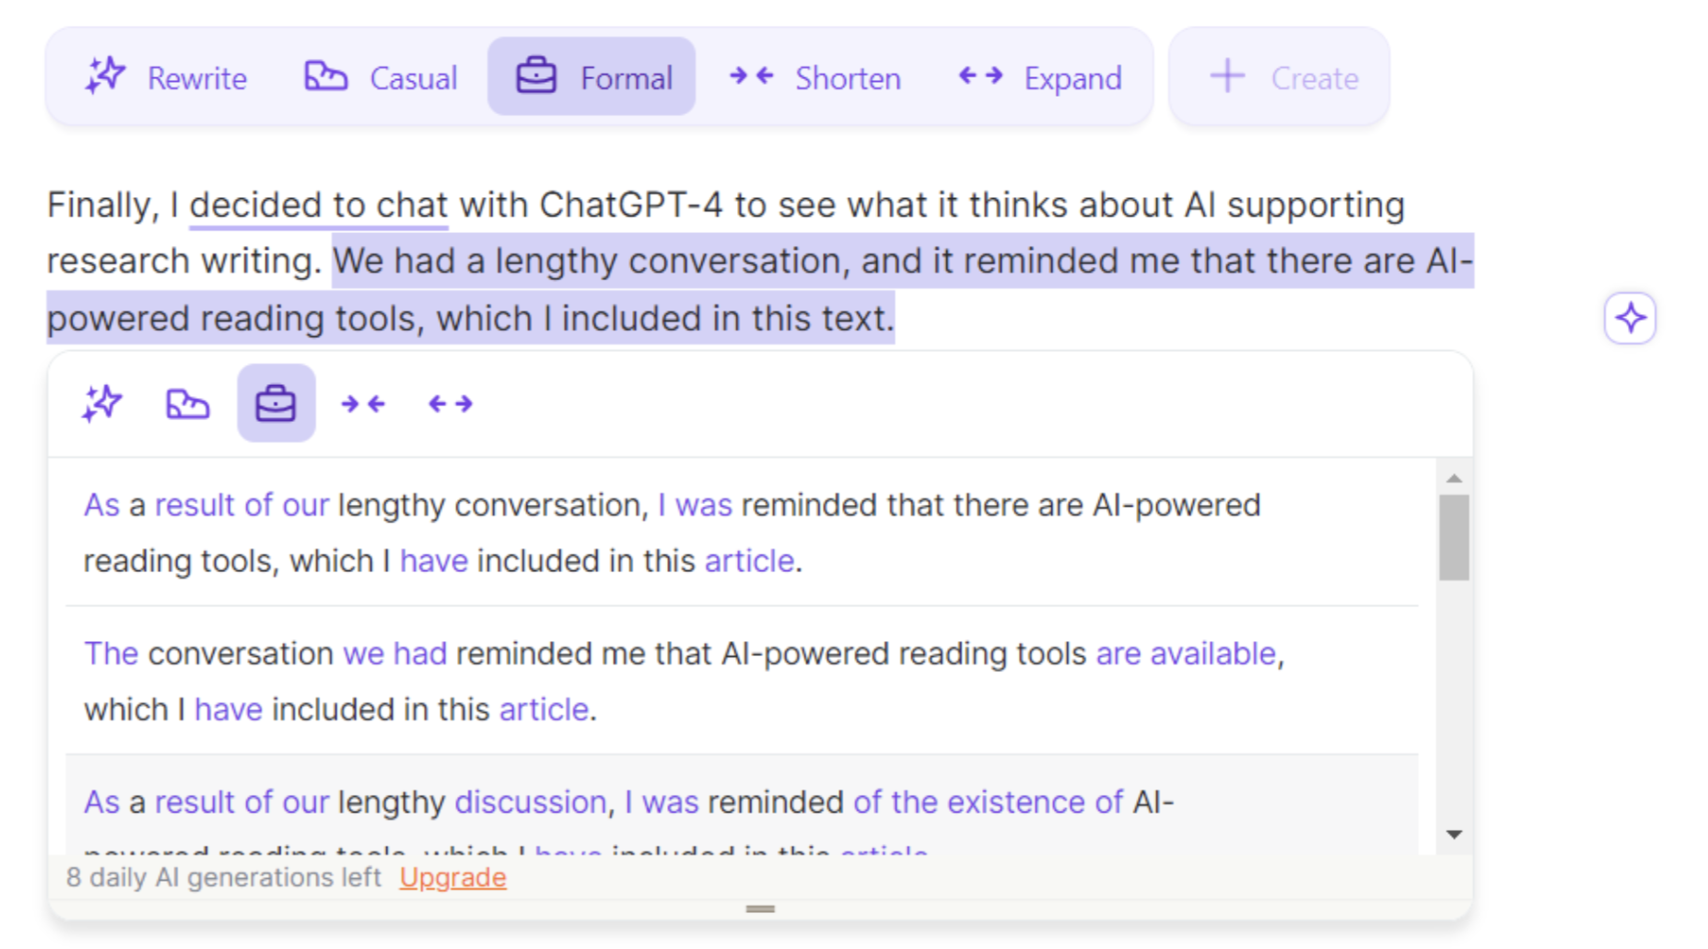The image size is (1708, 949).
Task: Click the underlined phrase "decided to chat"
Action: tap(319, 205)
